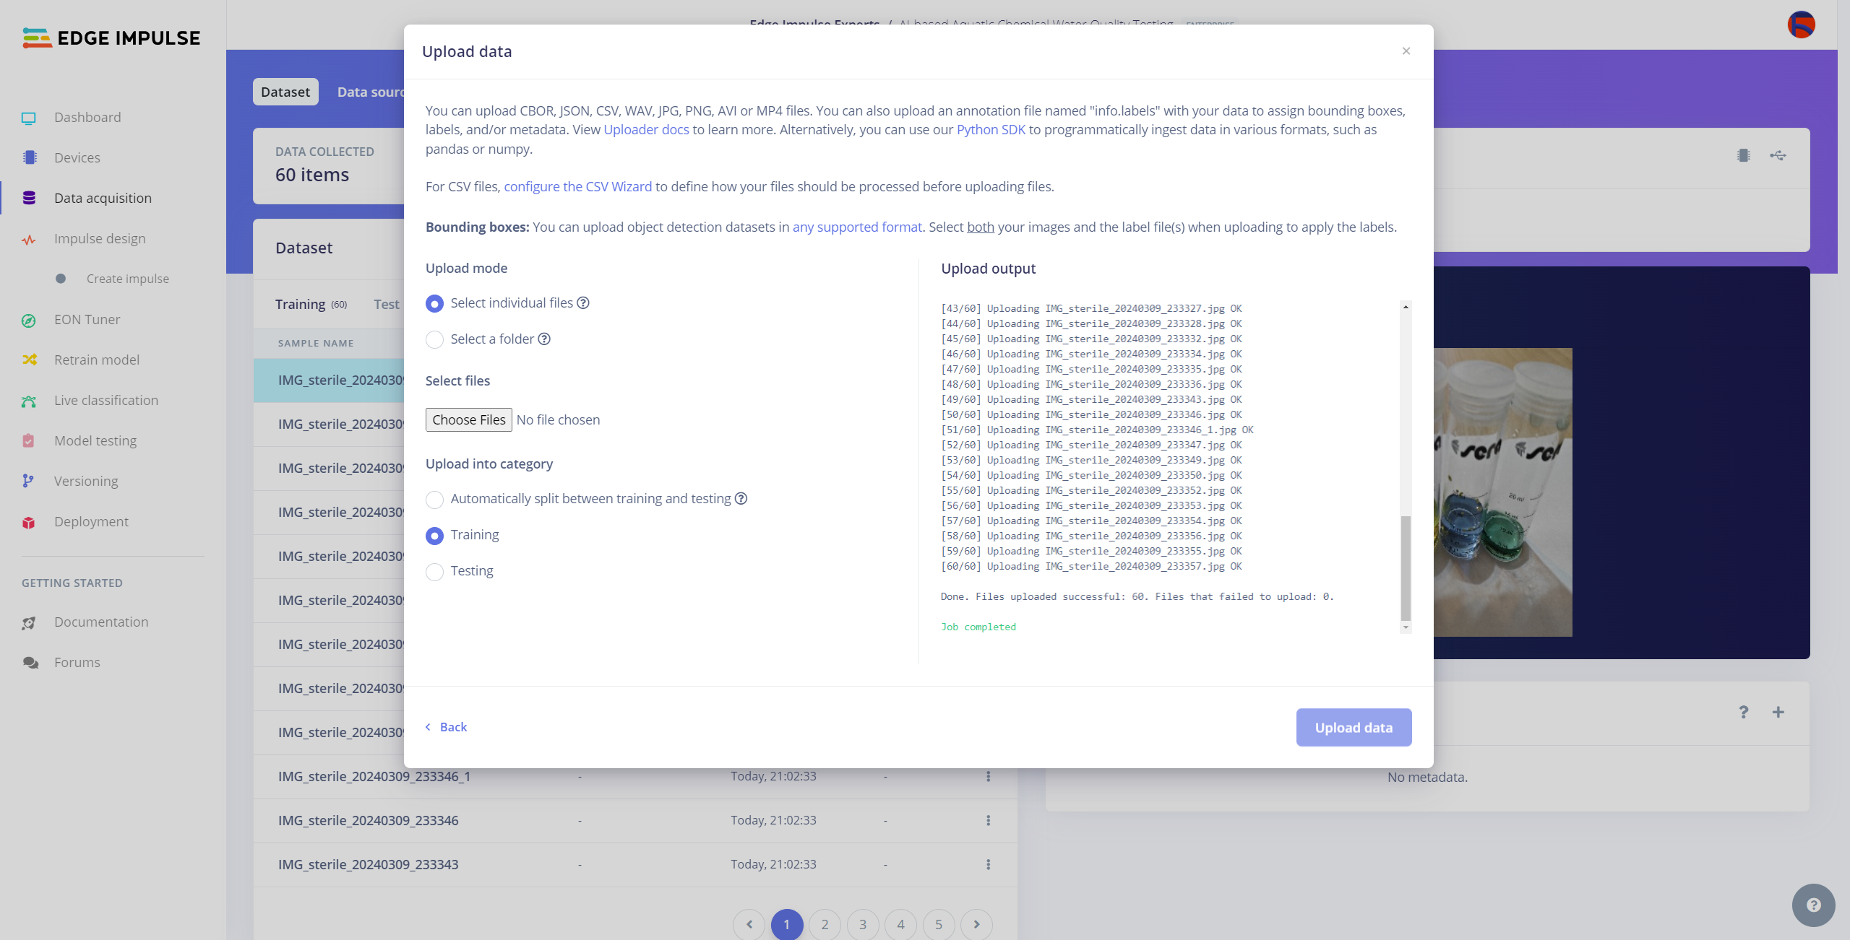The image size is (1850, 940).
Task: Open the Uploader docs link
Action: pyautogui.click(x=646, y=130)
